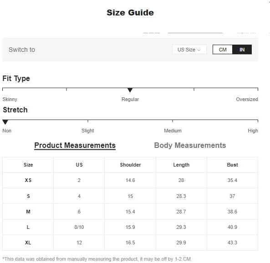The width and height of the screenshot is (270, 263).
Task: Click the 8/10 US size cell
Action: pos(79,227)
